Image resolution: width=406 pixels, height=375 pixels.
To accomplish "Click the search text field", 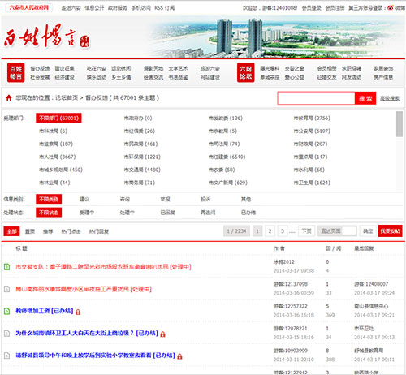I will pos(316,98).
